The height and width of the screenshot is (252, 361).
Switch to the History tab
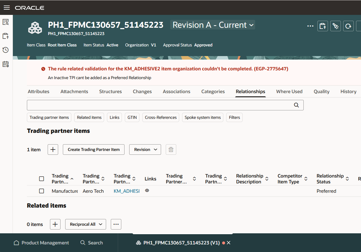pyautogui.click(x=348, y=91)
